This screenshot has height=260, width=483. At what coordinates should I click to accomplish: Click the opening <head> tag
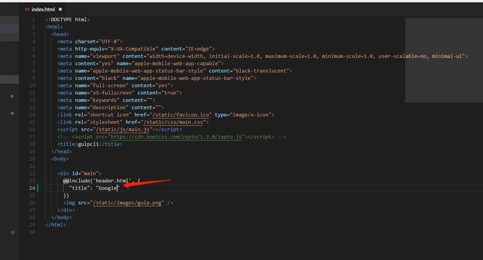click(x=60, y=34)
